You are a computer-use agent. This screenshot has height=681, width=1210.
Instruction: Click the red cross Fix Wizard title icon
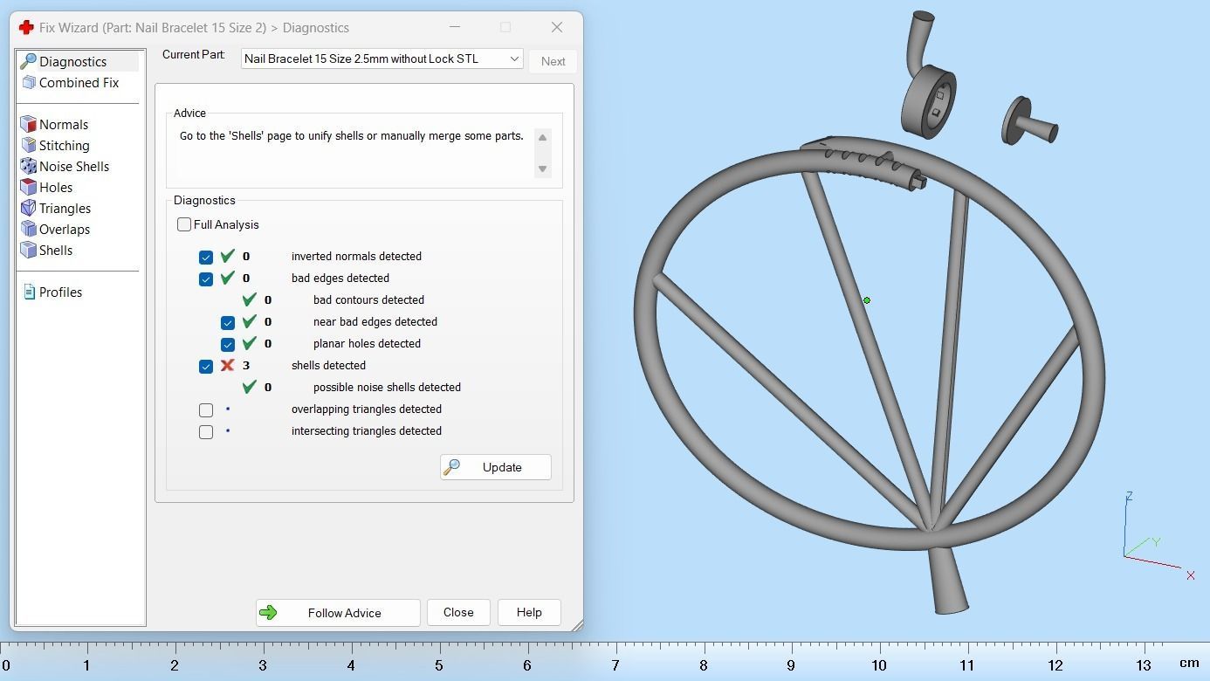coord(26,27)
